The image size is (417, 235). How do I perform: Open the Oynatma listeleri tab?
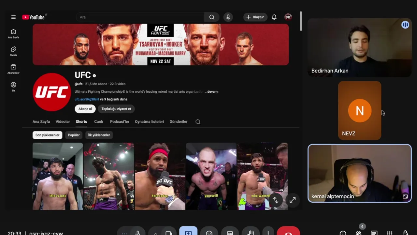[150, 122]
